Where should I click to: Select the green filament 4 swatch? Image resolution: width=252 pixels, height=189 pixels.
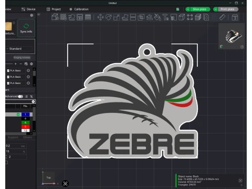pyautogui.click(x=25, y=122)
